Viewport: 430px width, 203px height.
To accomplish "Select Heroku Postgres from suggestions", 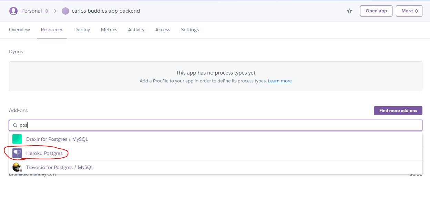I will pyautogui.click(x=44, y=153).
